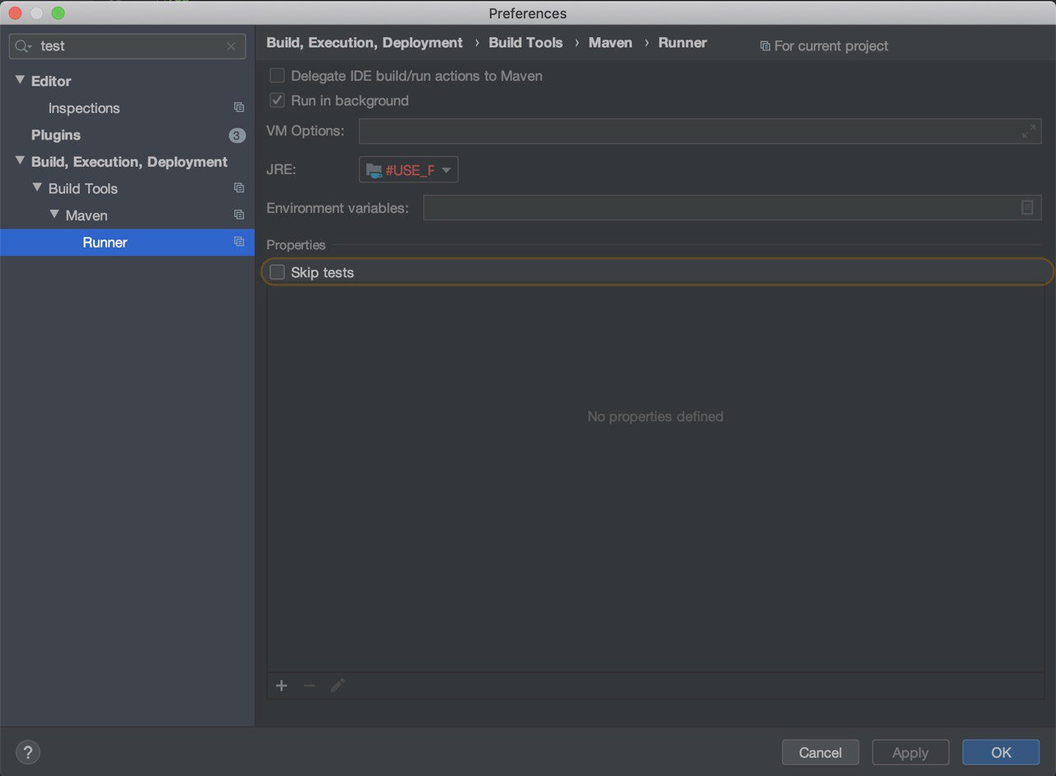Click the For current project icon

765,46
